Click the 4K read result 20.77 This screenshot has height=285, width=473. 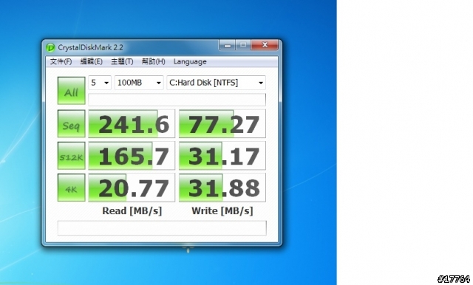point(132,188)
